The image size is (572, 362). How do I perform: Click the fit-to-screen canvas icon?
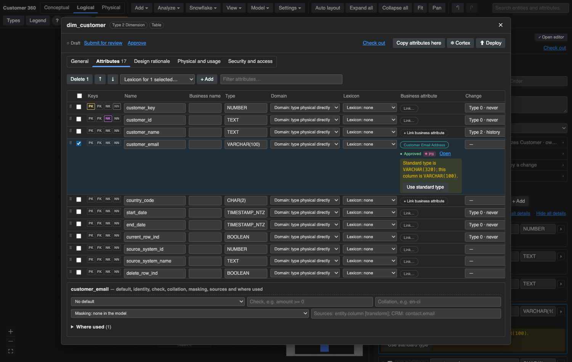[x=11, y=351]
